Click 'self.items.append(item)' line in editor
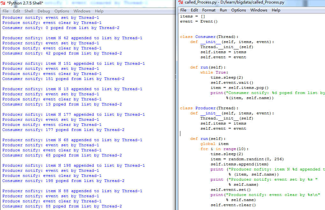Viewport: 325px width, 210px height. 239,164
